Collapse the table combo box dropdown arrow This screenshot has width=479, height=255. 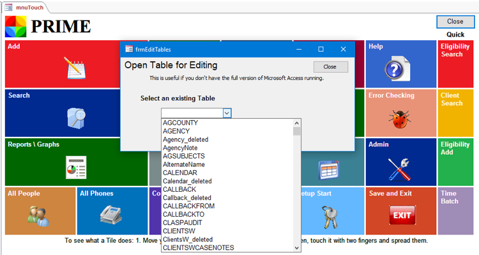[227, 113]
